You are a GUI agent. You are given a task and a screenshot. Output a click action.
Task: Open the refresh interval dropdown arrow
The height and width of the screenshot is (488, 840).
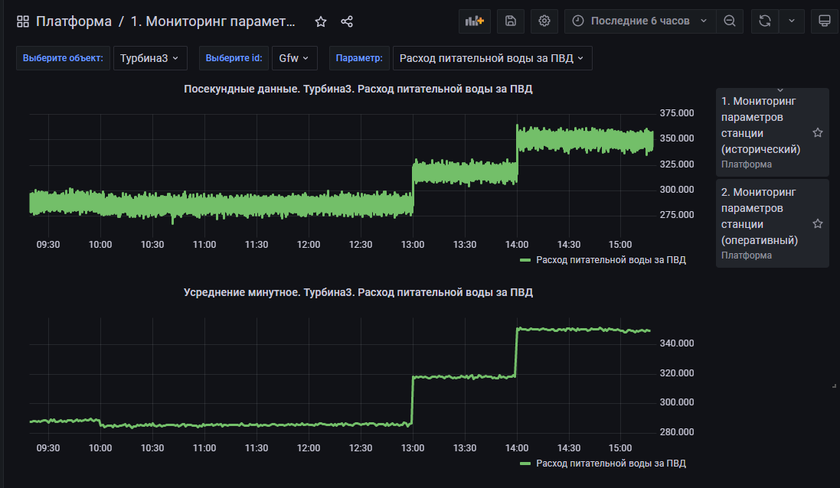[792, 21]
